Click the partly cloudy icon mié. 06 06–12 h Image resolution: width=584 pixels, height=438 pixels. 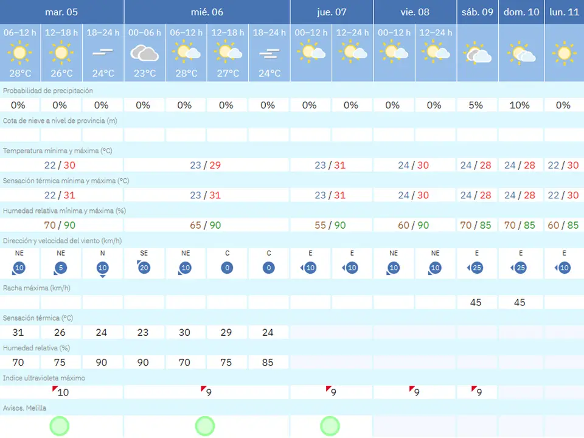pos(186,52)
